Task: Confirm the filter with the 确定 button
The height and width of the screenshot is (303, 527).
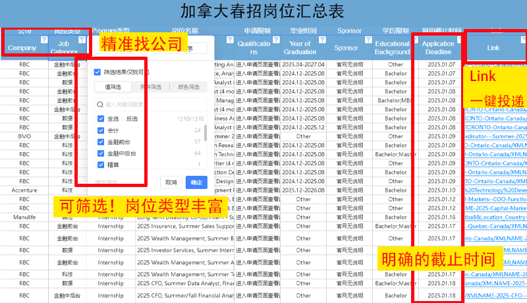Action: tap(196, 182)
